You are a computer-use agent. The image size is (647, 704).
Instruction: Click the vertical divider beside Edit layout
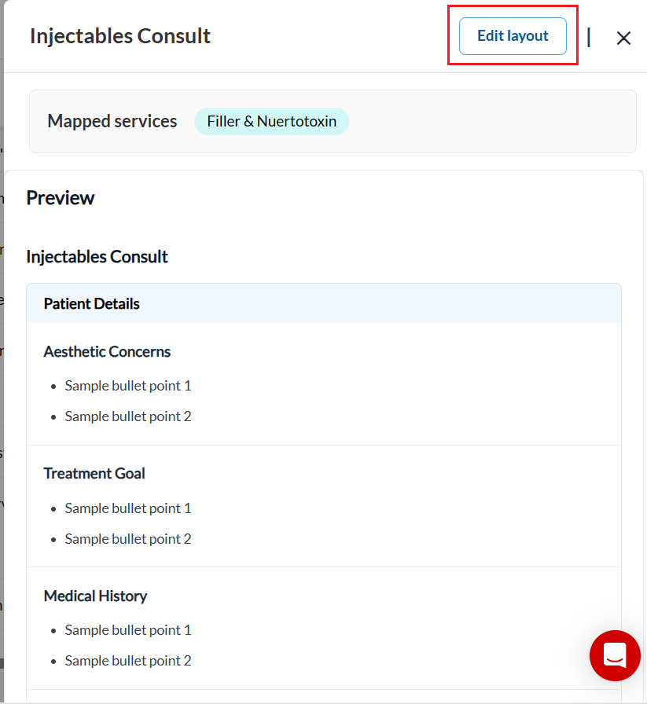point(589,37)
